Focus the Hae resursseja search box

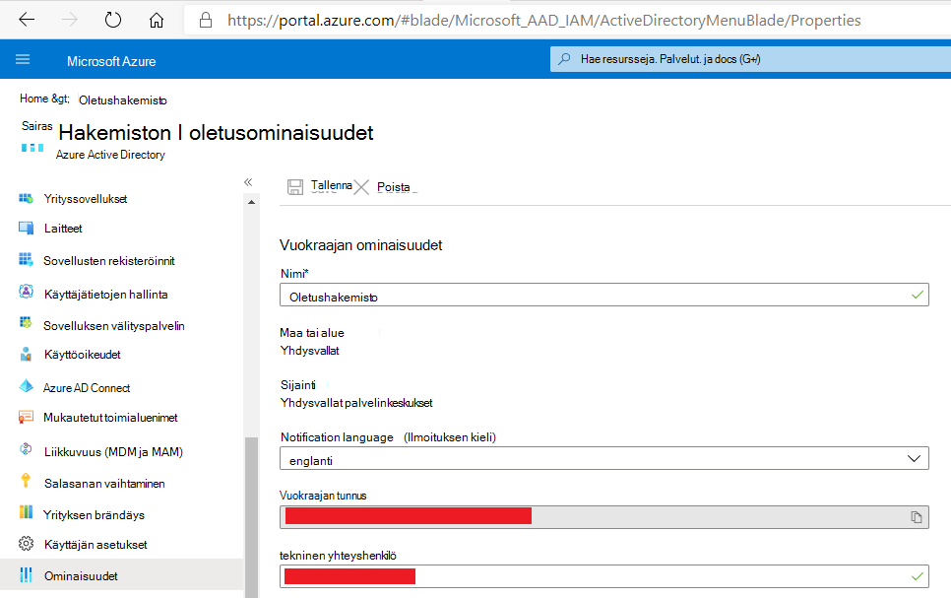750,59
